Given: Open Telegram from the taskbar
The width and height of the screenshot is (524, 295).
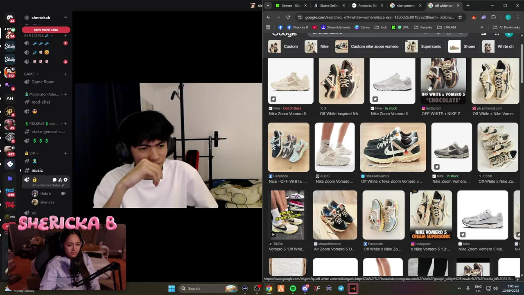Looking at the screenshot, I should [x=341, y=288].
